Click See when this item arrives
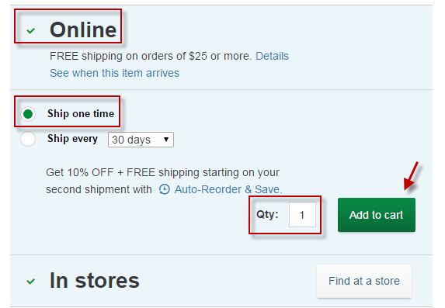 tap(114, 73)
